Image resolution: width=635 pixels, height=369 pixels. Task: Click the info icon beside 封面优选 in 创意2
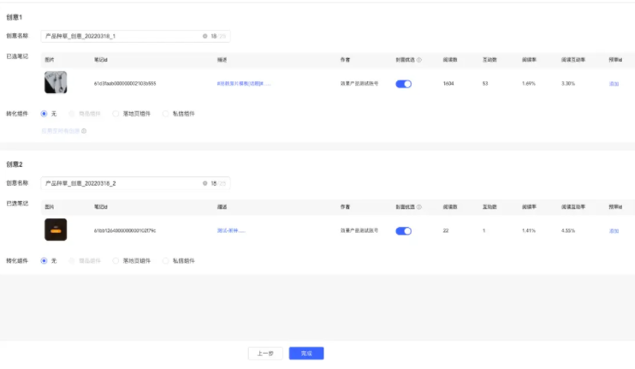click(x=419, y=206)
